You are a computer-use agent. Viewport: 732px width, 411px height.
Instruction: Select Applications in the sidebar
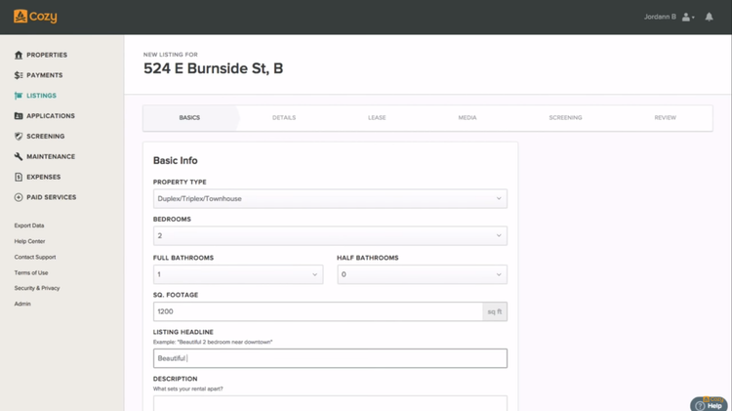click(x=50, y=116)
